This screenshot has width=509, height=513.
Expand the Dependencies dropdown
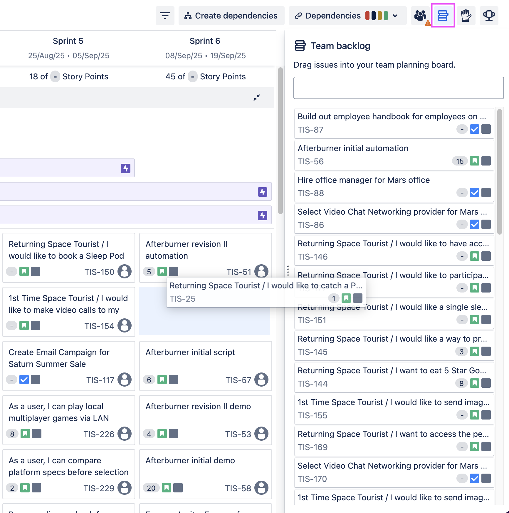pos(395,16)
